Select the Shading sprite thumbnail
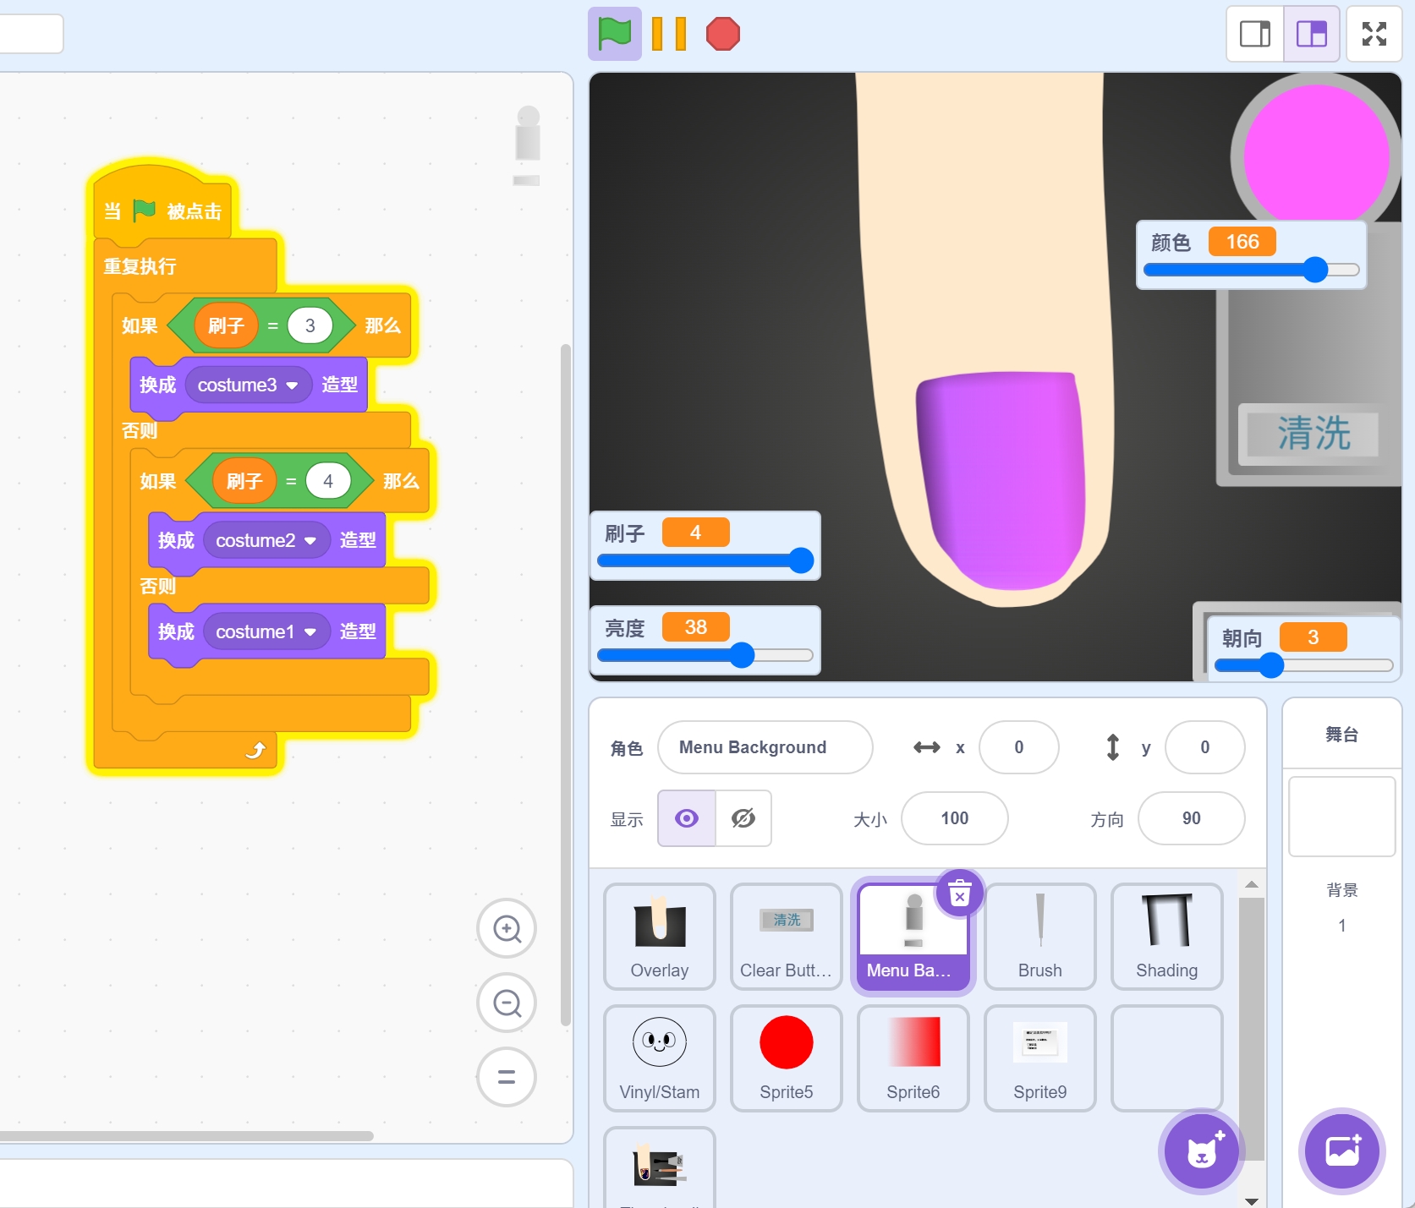This screenshot has width=1415, height=1208. click(x=1166, y=936)
